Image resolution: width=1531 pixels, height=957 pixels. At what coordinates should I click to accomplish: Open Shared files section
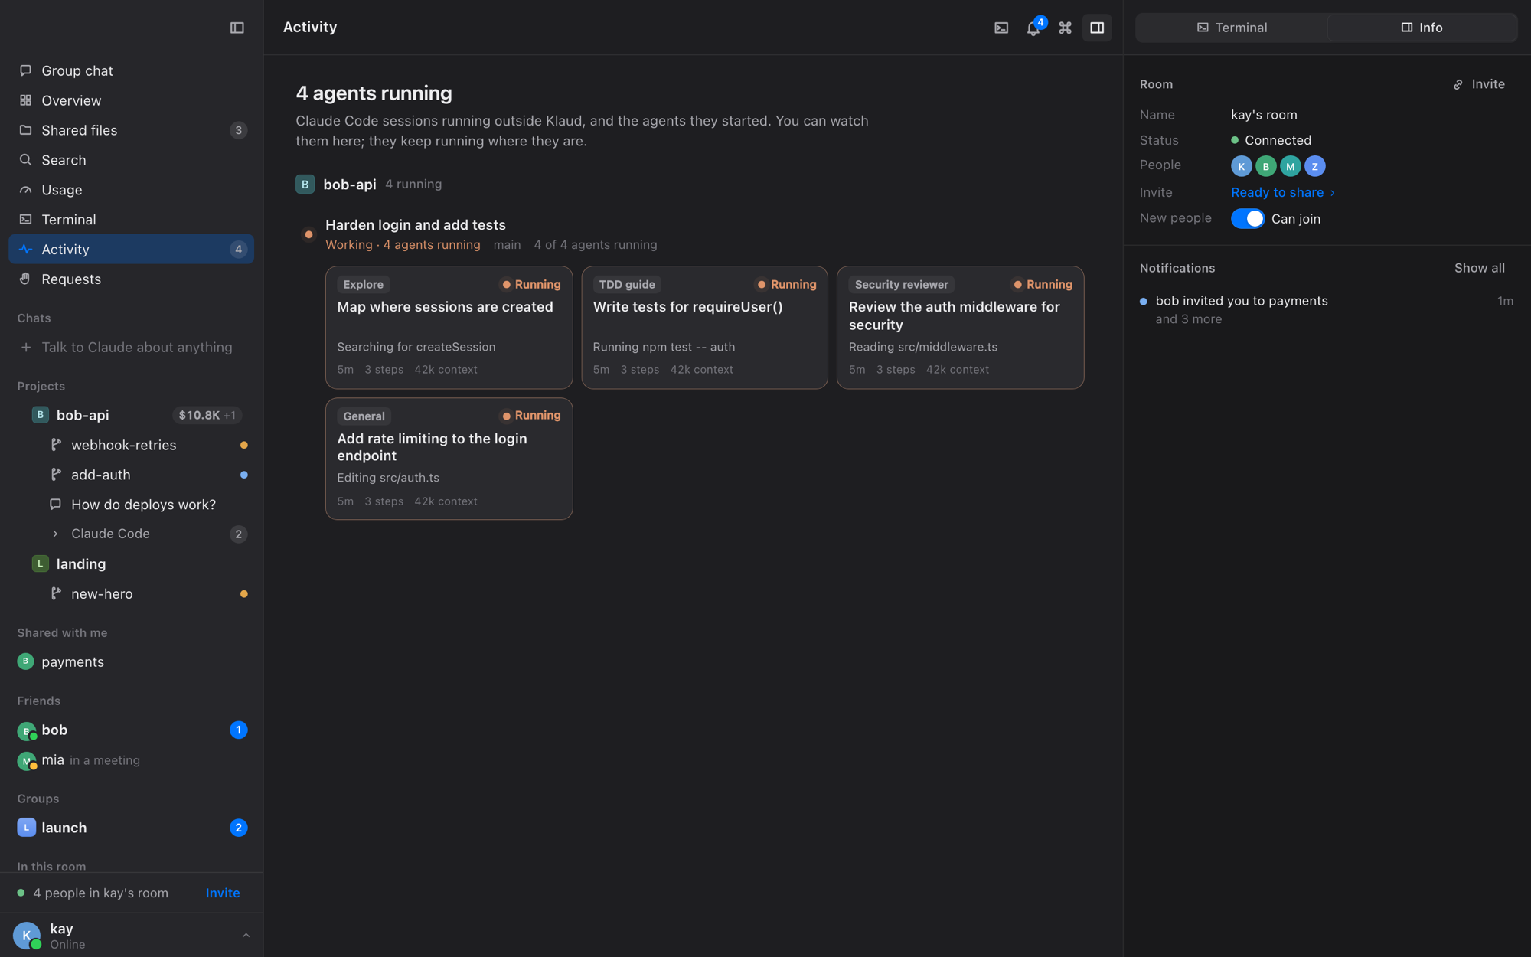131,130
